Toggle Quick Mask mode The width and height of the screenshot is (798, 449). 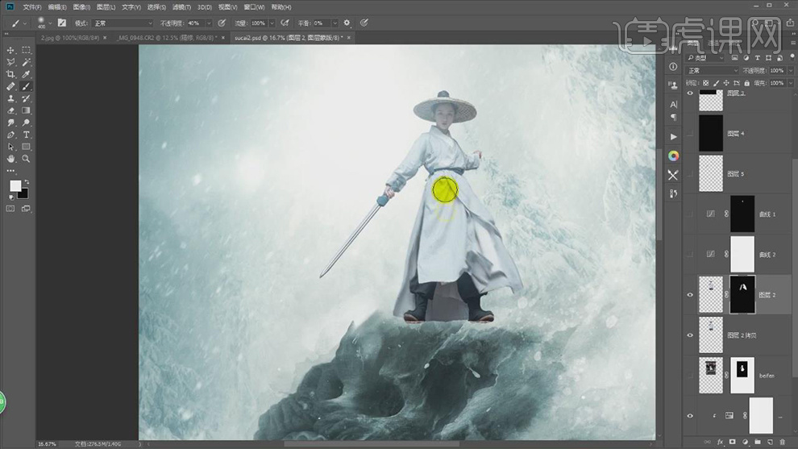(x=10, y=209)
